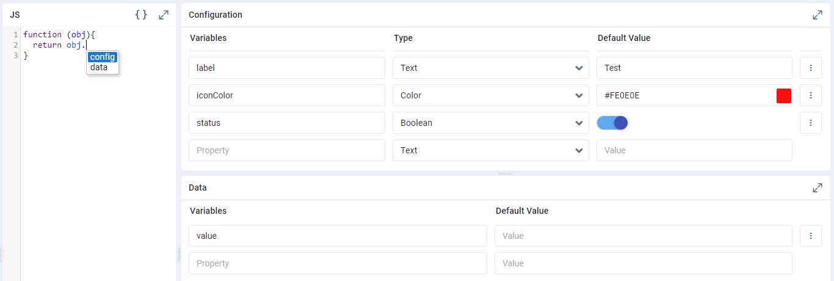Click the curly braces format icon
834x281 pixels.
[x=141, y=15]
